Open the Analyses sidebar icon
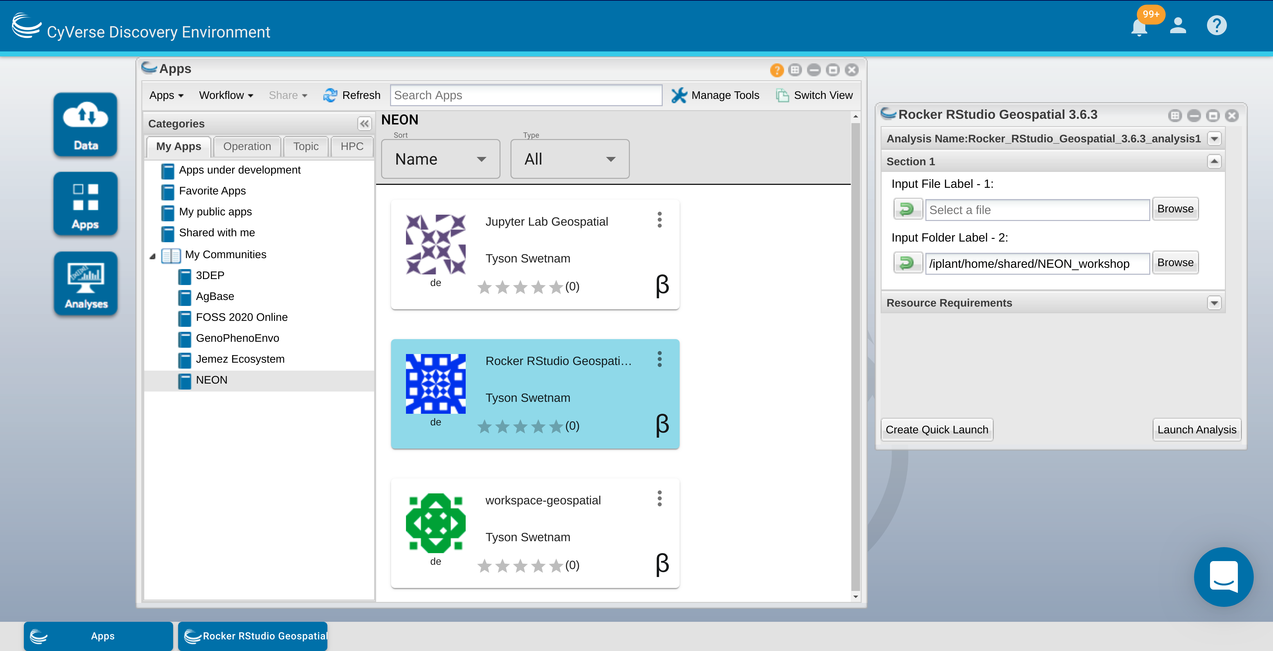Screen dimensions: 1273x651 [x=86, y=284]
